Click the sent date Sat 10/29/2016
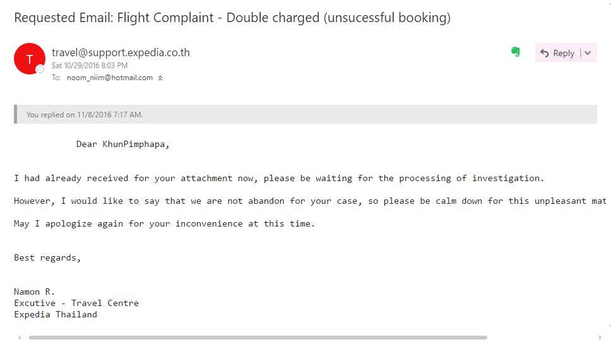 click(x=90, y=66)
